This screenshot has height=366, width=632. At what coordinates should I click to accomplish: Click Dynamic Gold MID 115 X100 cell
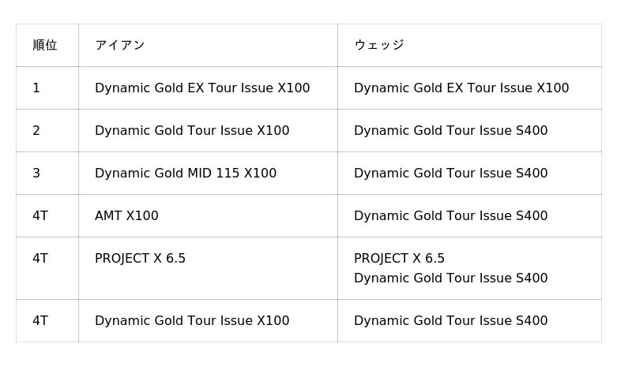pos(186,173)
